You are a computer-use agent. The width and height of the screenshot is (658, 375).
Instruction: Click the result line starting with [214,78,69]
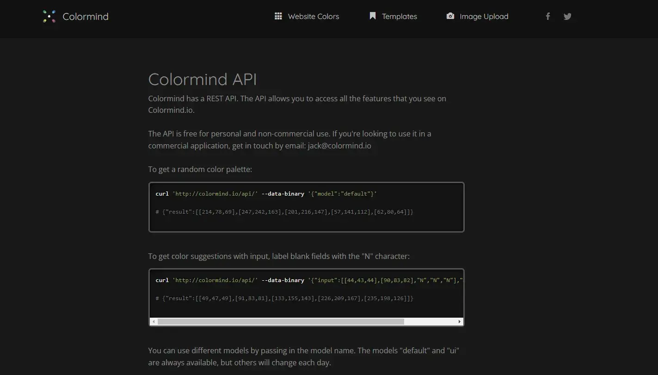pyautogui.click(x=284, y=212)
